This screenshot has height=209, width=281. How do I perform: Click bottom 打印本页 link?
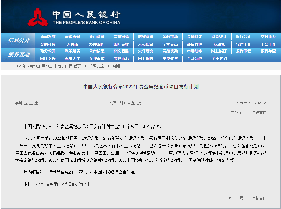[237, 198]
